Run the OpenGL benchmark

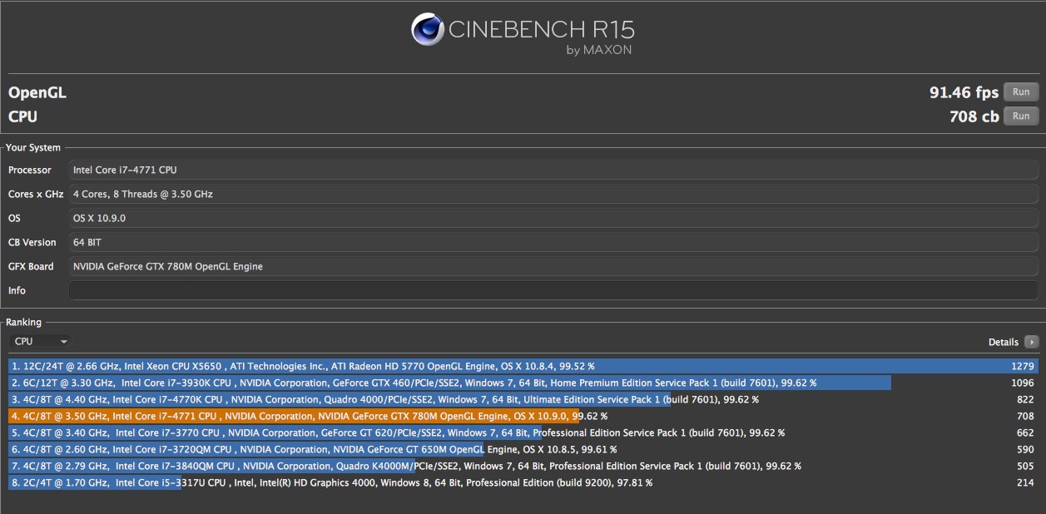pyautogui.click(x=1021, y=92)
